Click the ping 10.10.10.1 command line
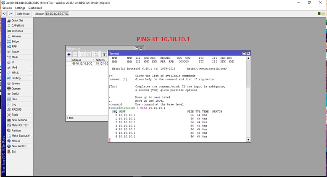Viewport: 327px width, 177px height. point(137,108)
